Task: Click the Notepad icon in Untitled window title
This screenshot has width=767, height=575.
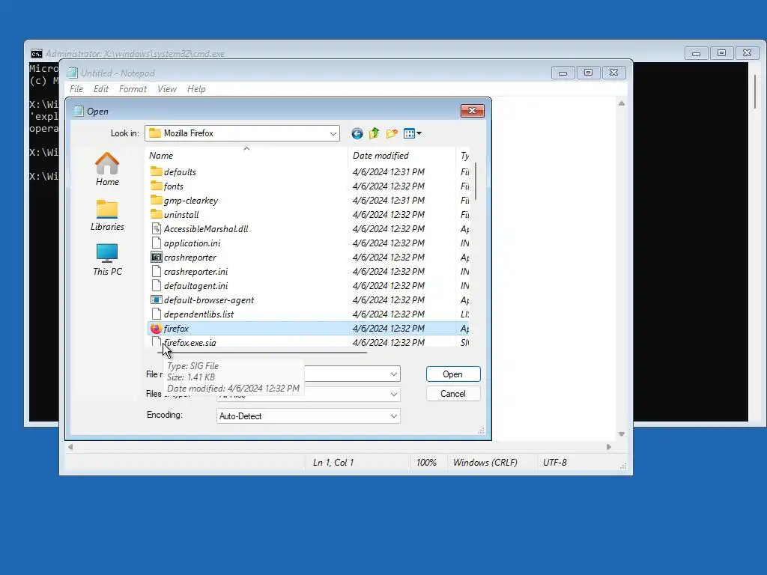Action: coord(73,73)
